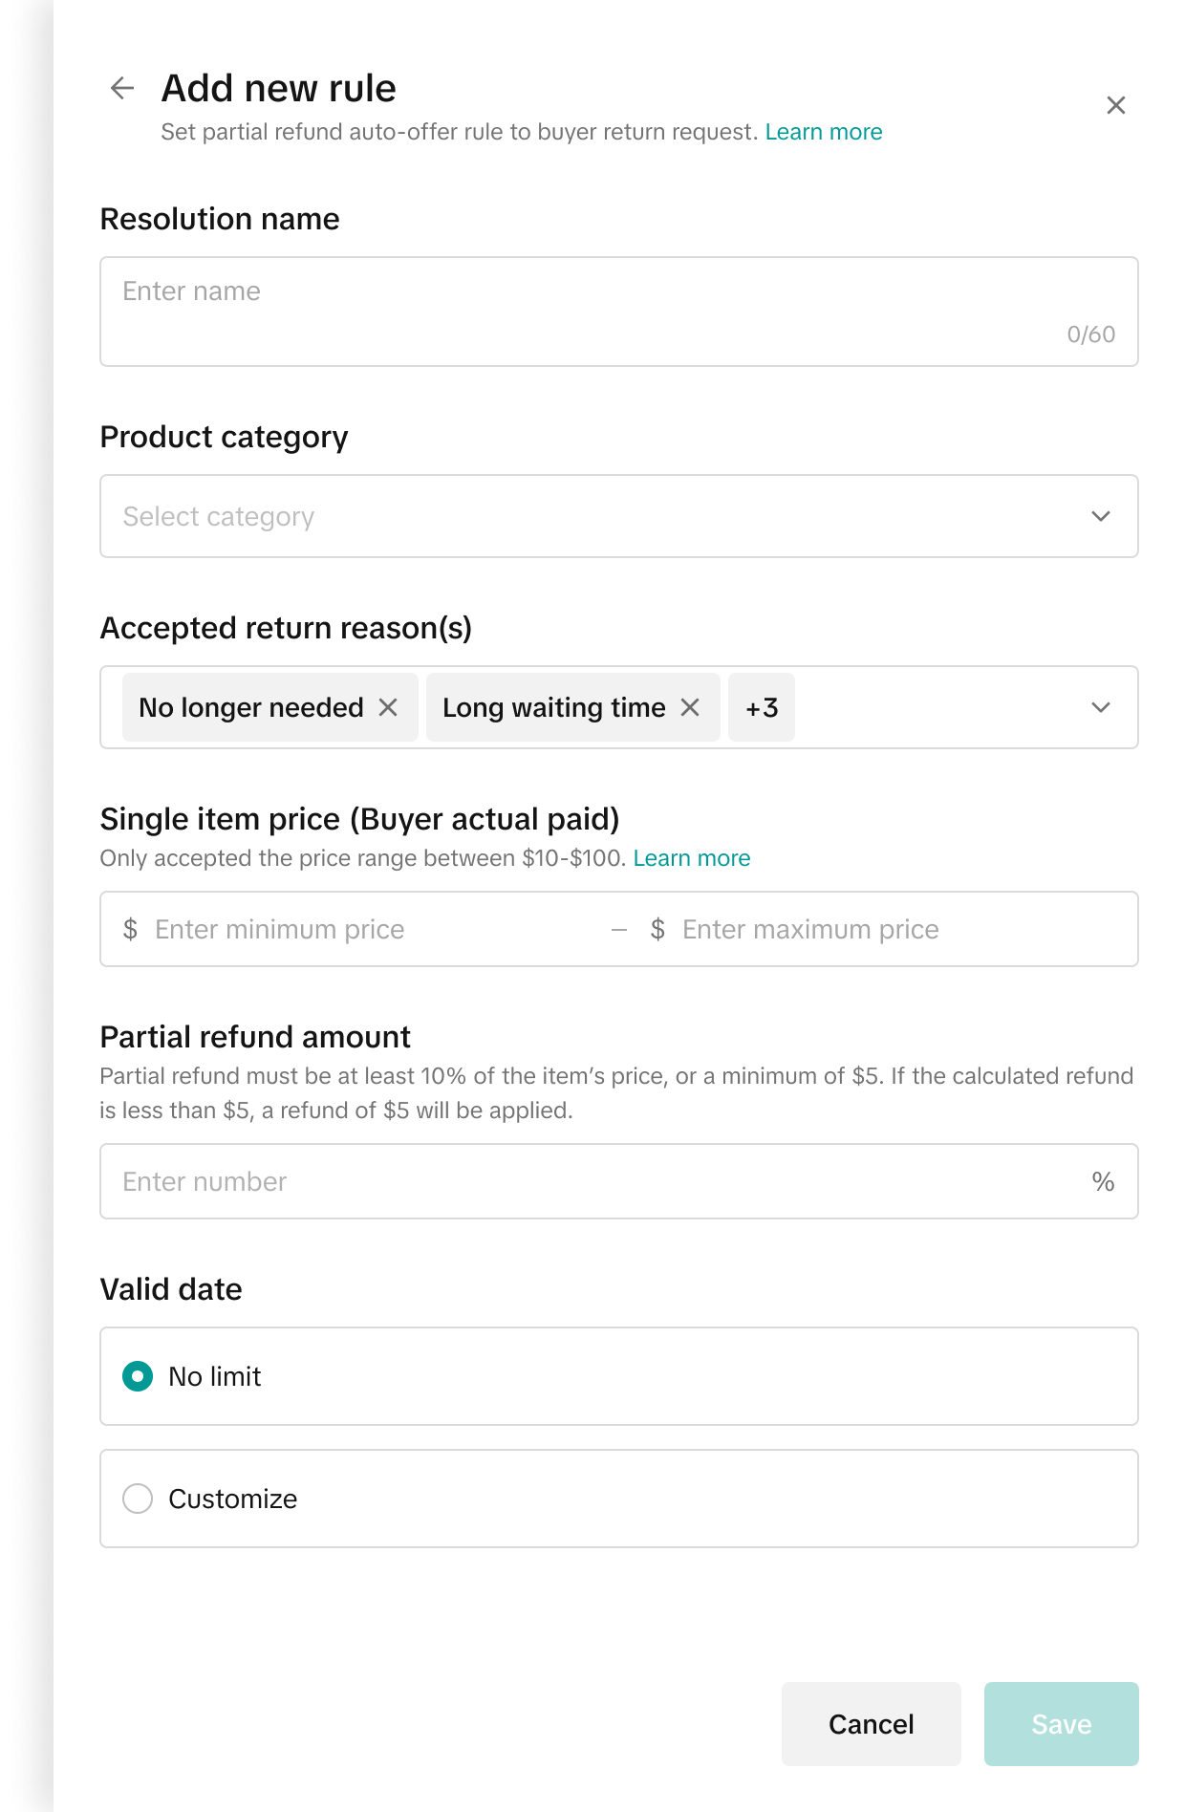Expand the Accepted return reasons chevron
Screen dimensions: 1185x1812
[x=1100, y=707]
